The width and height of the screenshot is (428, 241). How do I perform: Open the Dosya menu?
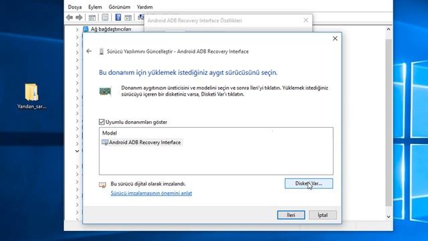coord(75,7)
